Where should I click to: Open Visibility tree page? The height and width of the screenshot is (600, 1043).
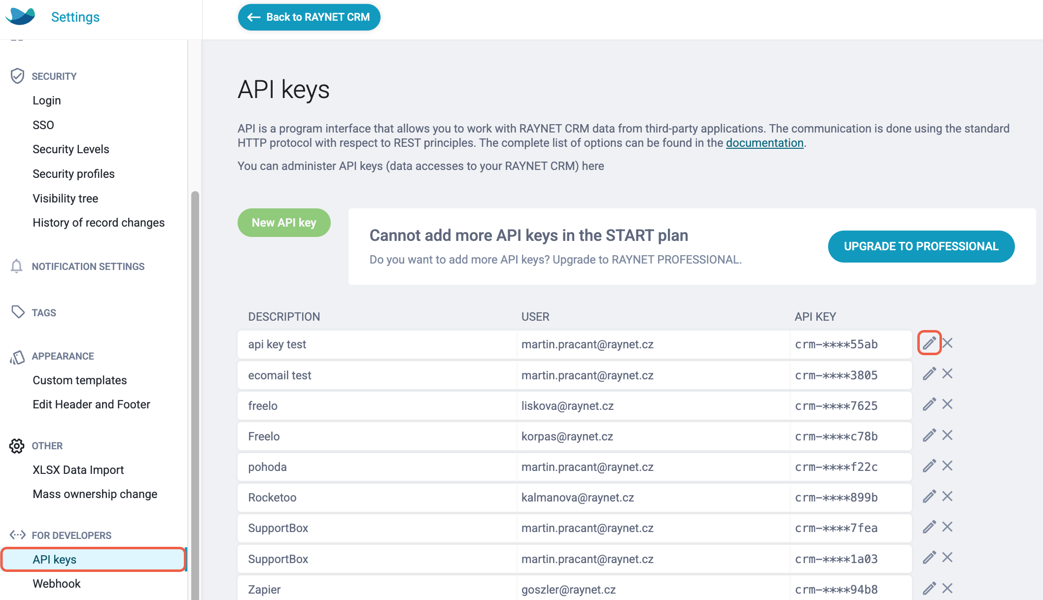(66, 199)
